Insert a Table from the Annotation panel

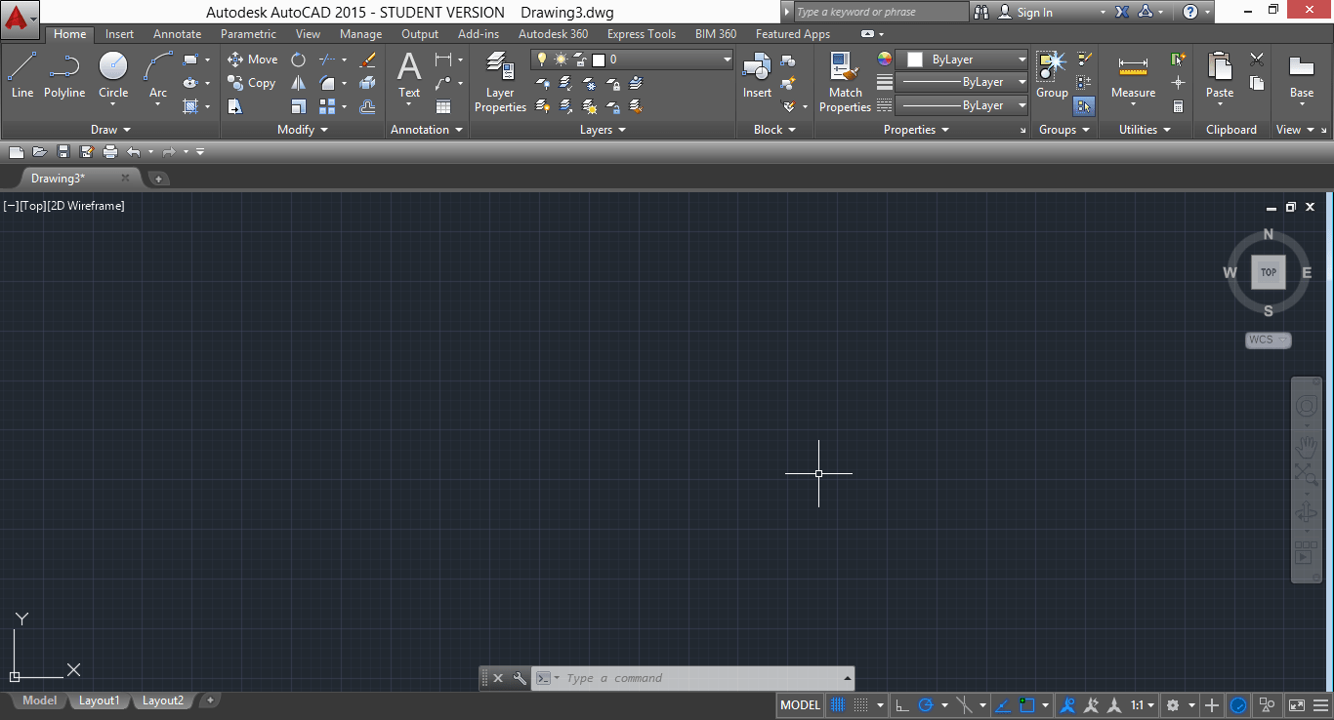tap(443, 106)
